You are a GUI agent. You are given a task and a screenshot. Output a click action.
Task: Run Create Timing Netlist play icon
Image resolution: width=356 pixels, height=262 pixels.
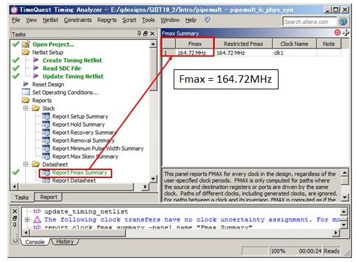36,60
